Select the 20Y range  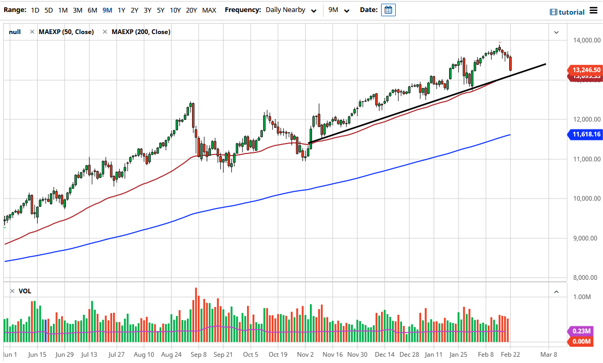(x=191, y=9)
